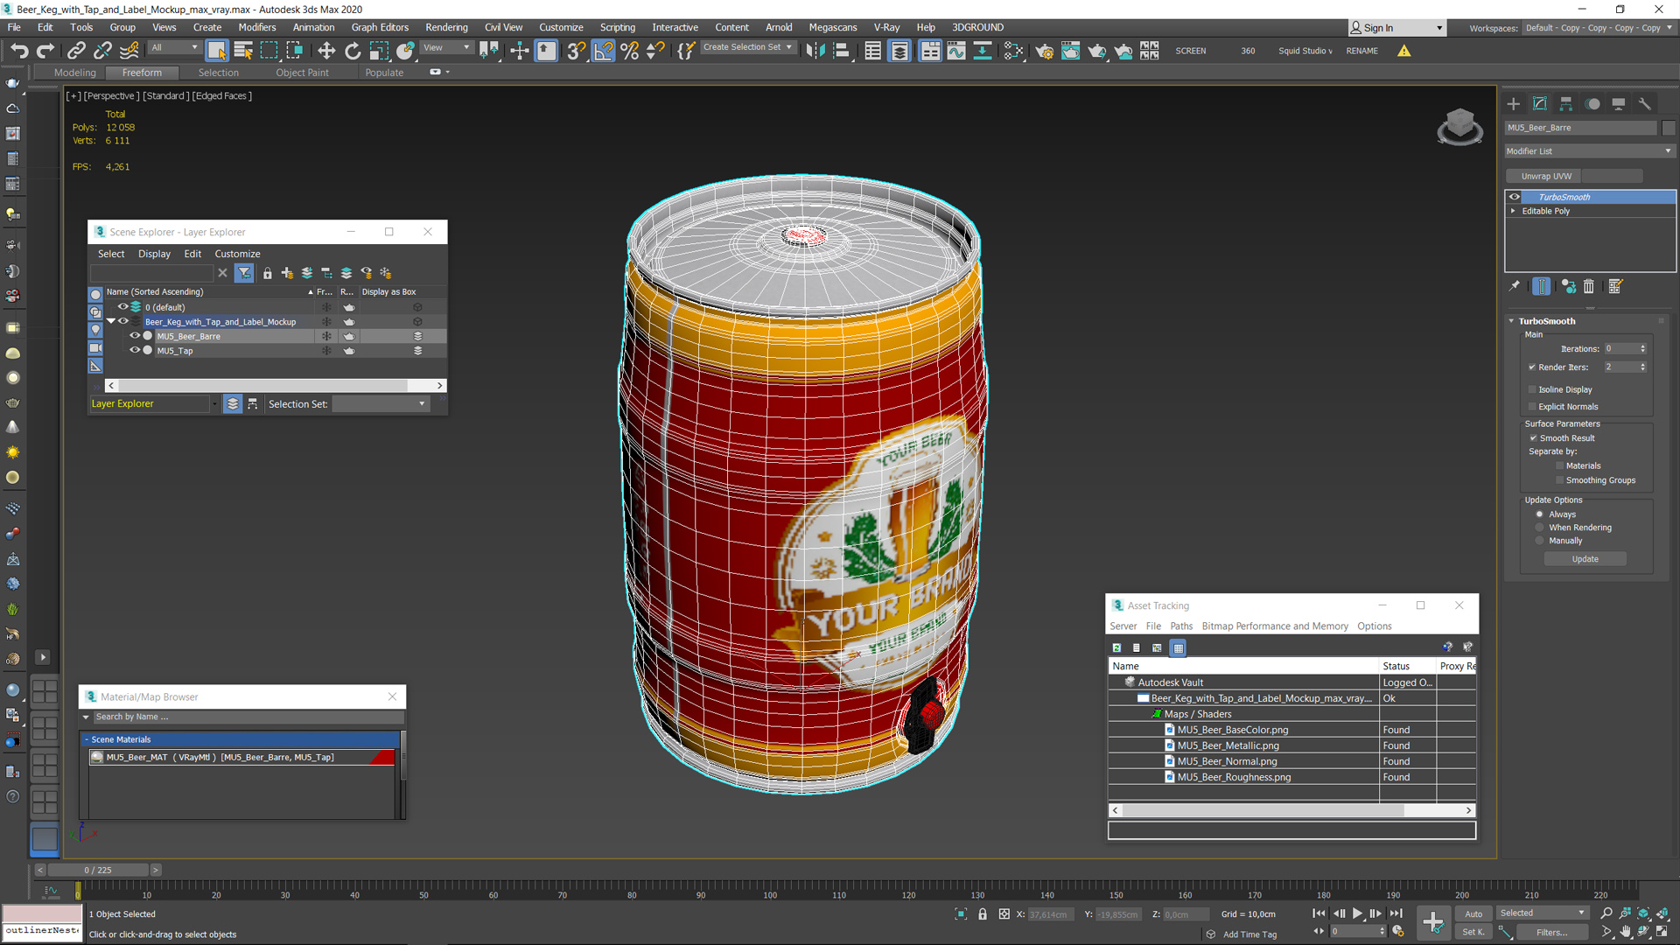1680x945 pixels.
Task: Activate the Select and Move tool
Action: (x=326, y=51)
